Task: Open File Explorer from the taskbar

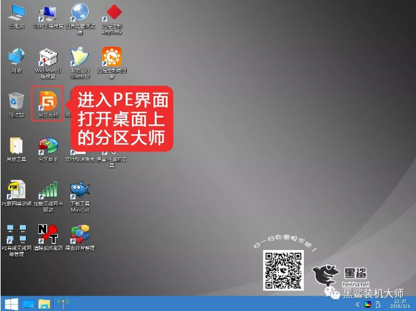Action: point(44,304)
